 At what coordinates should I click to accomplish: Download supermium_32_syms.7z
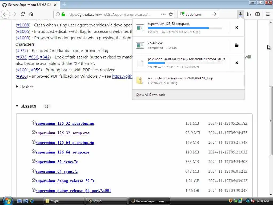(57, 161)
